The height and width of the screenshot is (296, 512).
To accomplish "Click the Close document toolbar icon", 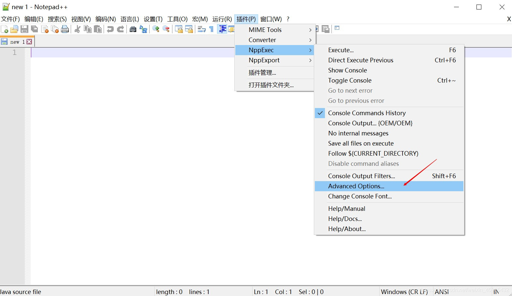I will 45,29.
